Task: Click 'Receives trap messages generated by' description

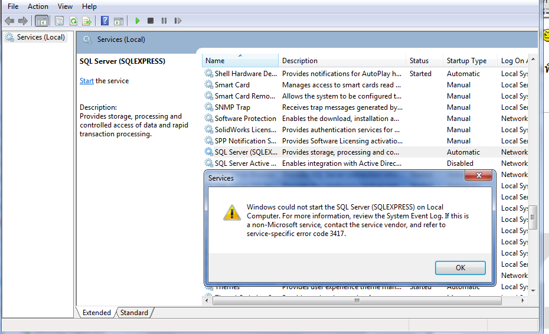Action: (342, 107)
